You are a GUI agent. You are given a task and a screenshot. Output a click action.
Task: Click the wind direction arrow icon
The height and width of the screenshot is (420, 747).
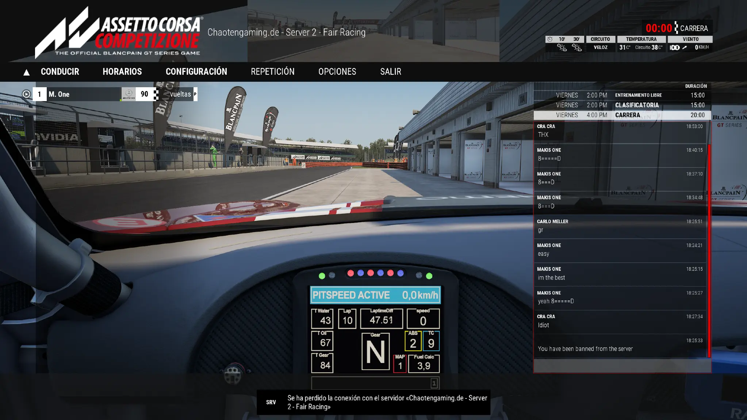[x=685, y=47]
